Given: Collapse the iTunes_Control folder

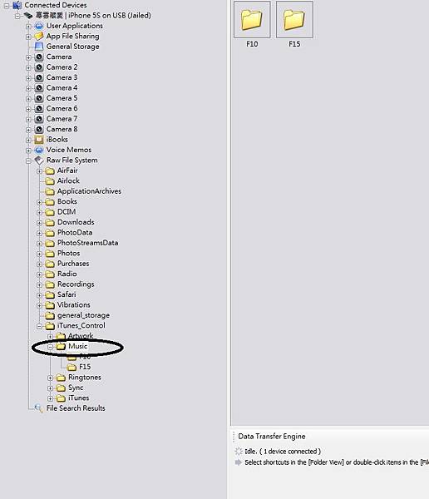Looking at the screenshot, I should pos(39,326).
